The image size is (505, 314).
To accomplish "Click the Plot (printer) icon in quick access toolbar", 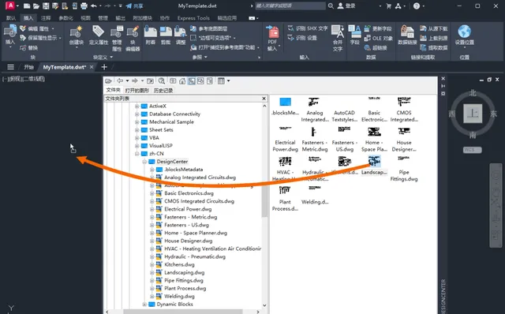I will pyautogui.click(x=84, y=6).
